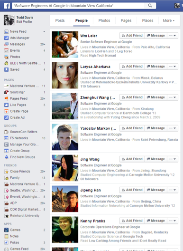Switch to the Pages tab
Viewport: 183px width, 251px height.
(126, 20)
